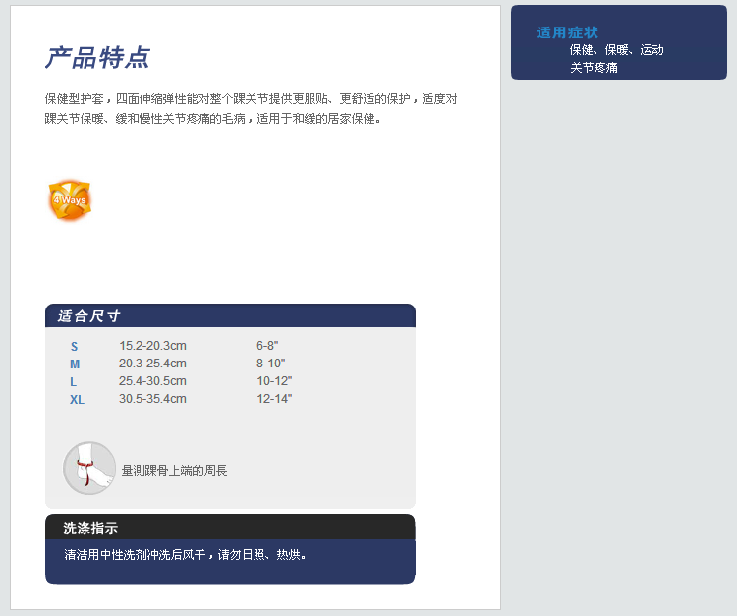Click the 清洁用中性洗剂冲洗后风干 washing instruction

185,555
